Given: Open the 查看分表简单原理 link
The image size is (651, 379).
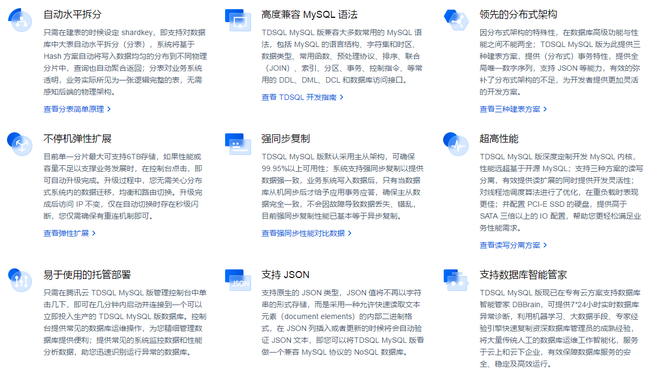Looking at the screenshot, I should 77,109.
